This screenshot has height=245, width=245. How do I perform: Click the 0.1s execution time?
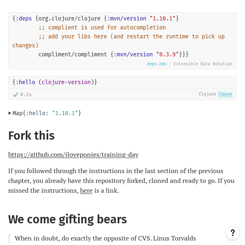coord(26,94)
